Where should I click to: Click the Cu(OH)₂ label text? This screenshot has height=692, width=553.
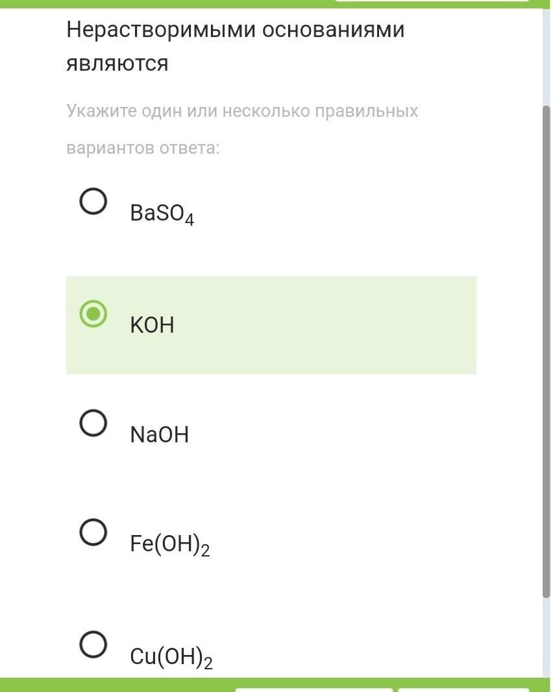[x=170, y=654]
